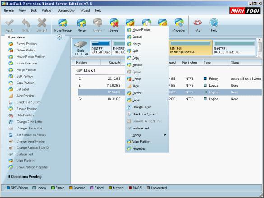Open the View menu

(x=22, y=10)
